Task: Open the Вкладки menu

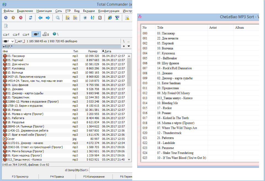Action: (x=89, y=11)
